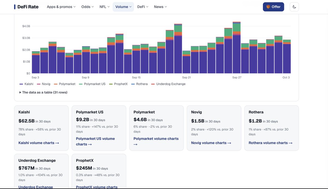The height and width of the screenshot is (189, 328).
Task: Click the $4.0B y-axis label
Action: [26, 26]
